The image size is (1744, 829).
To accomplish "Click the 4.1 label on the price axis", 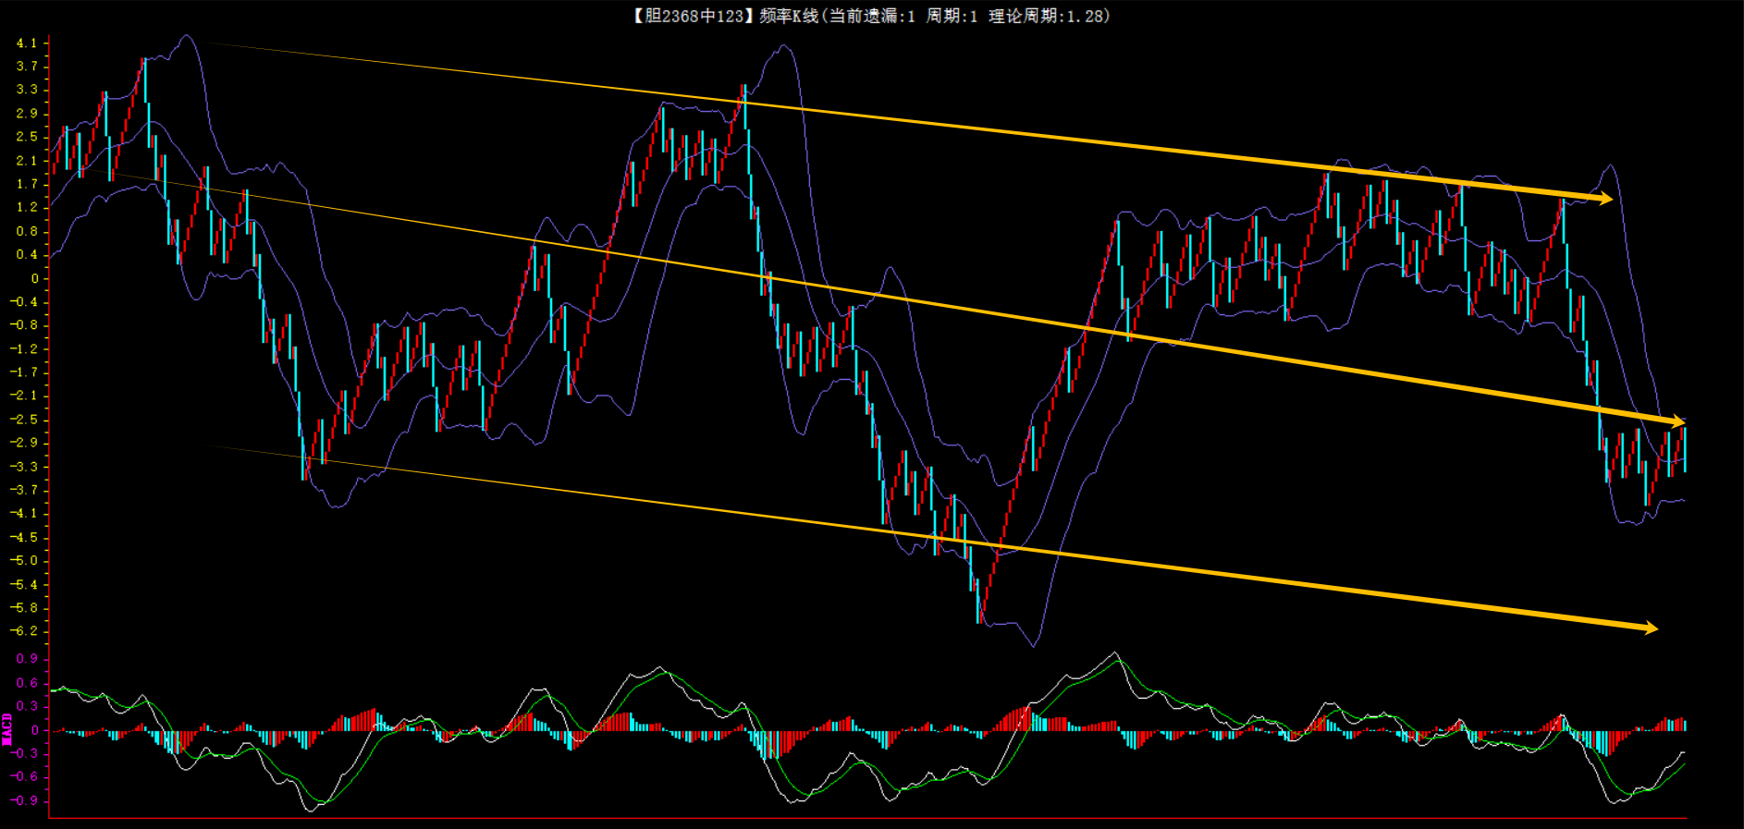I will pos(27,43).
